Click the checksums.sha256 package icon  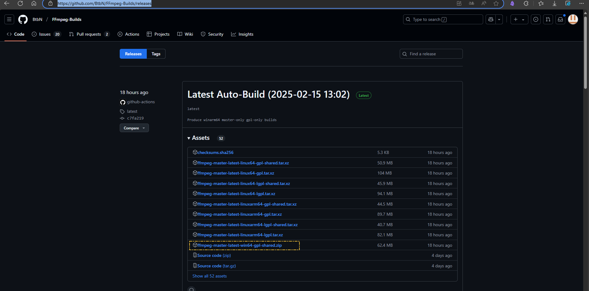195,152
